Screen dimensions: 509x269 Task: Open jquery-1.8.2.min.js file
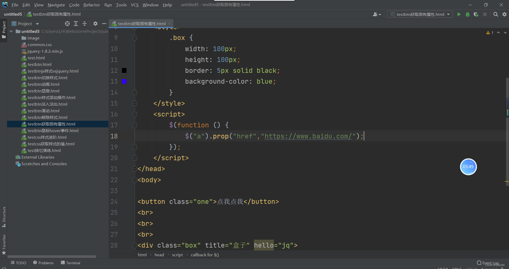[x=45, y=51]
